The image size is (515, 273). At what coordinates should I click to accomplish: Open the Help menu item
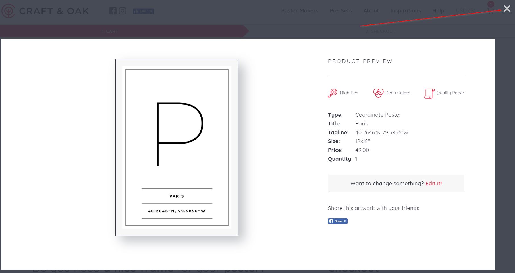[x=438, y=11]
